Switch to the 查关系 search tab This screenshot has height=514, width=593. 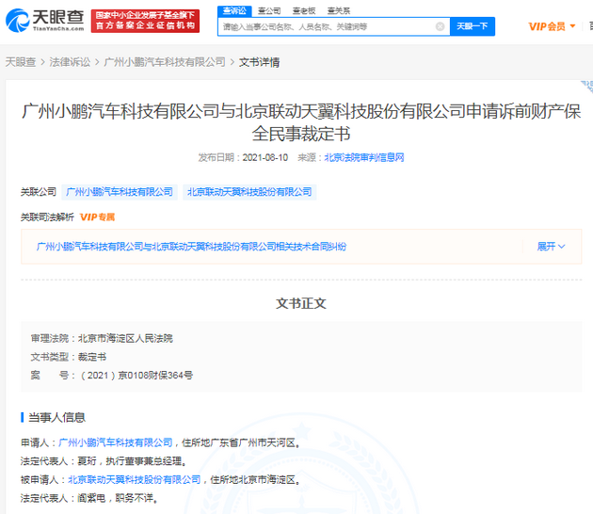point(339,11)
